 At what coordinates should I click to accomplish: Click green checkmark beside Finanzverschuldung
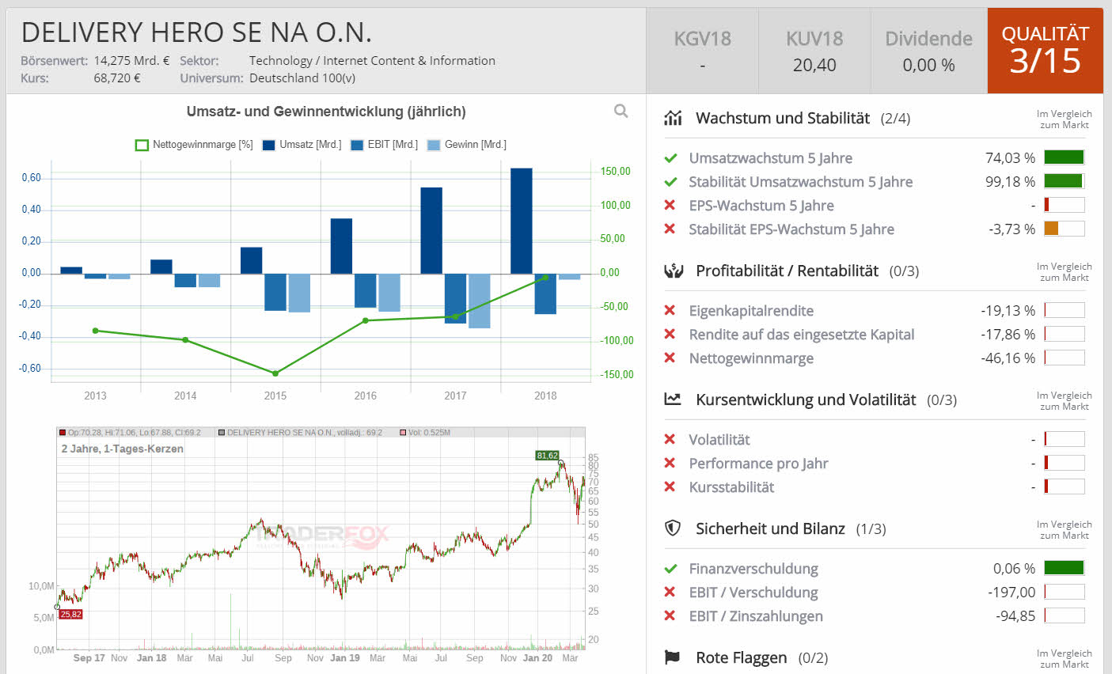tap(670, 569)
